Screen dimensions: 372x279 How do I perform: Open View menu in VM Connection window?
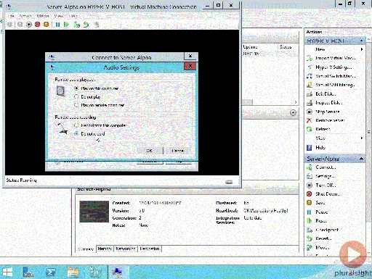[x=59, y=16]
